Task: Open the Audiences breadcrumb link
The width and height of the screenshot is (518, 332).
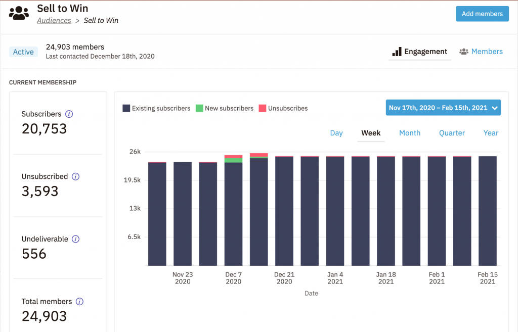Action: (x=54, y=20)
